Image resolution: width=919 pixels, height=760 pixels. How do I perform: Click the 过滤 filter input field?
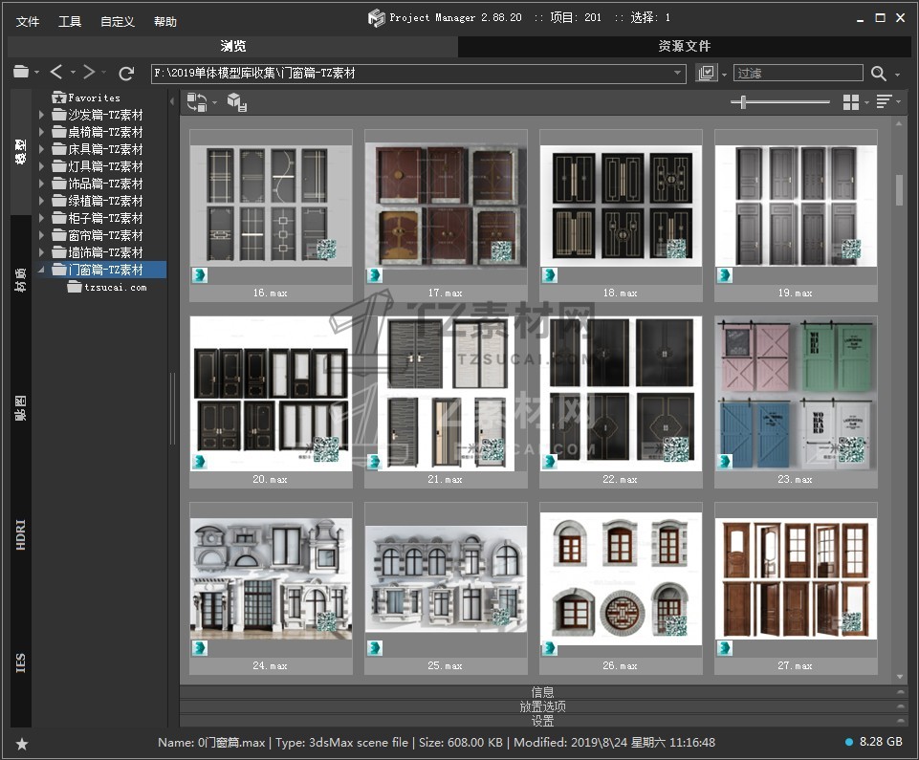click(x=797, y=73)
